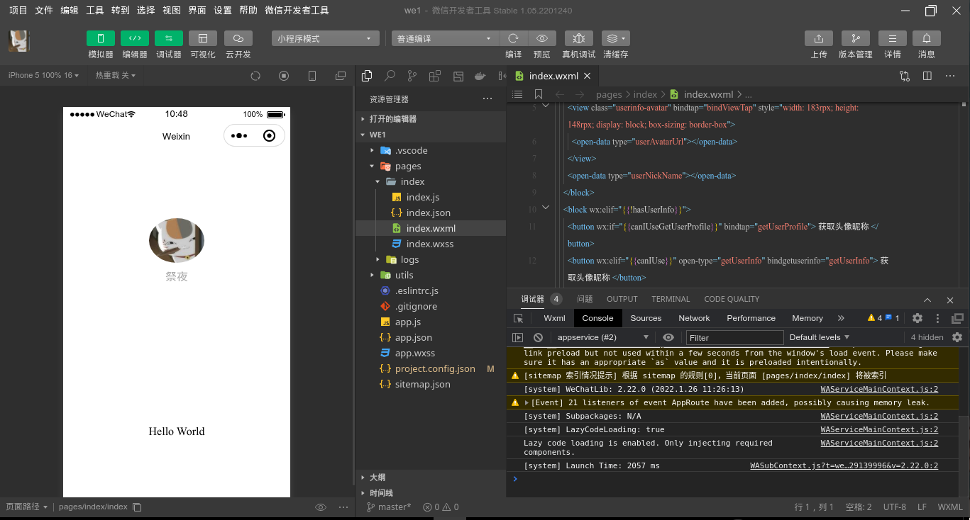This screenshot has width=970, height=520.
Task: Open 版本管理 version control
Action: tap(856, 38)
